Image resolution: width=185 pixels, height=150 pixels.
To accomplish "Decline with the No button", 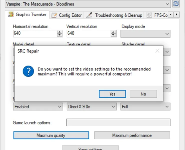I will click(143, 94).
